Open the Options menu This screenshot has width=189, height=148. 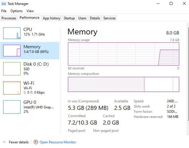point(16,11)
